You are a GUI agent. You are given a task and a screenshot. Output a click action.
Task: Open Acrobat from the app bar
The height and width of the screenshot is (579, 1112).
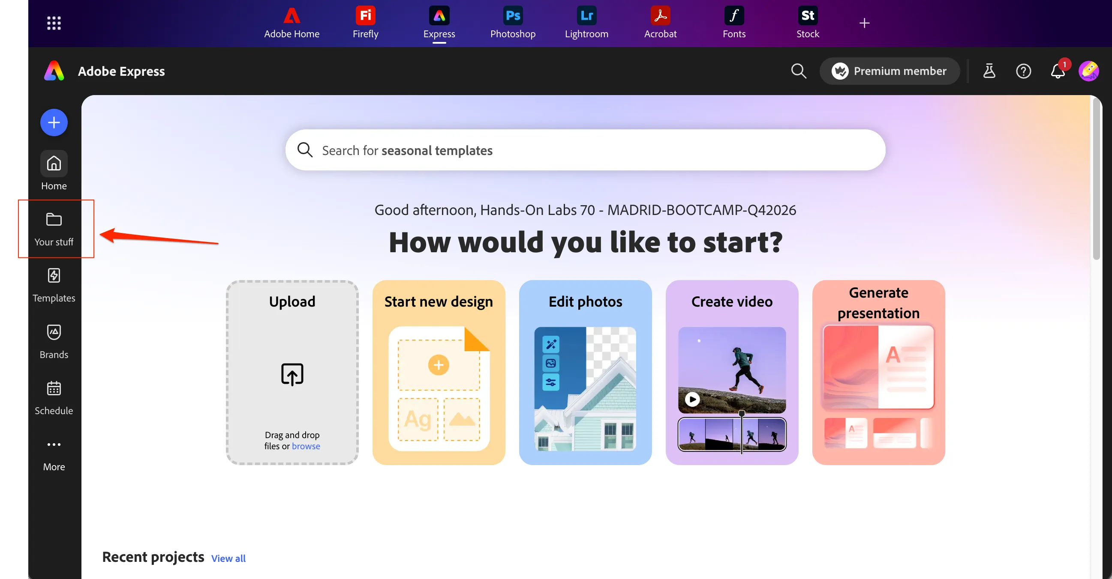[x=661, y=23]
